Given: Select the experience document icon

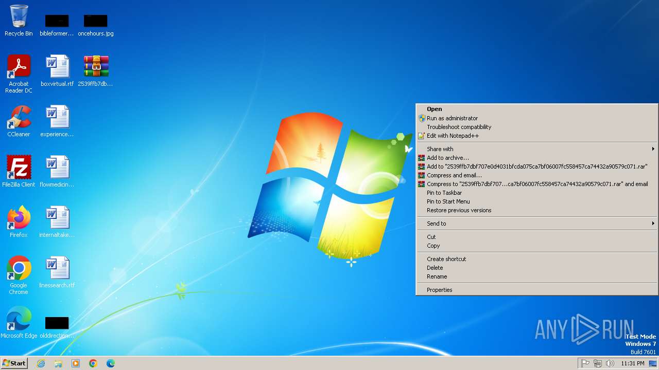Looking at the screenshot, I should pos(57,121).
